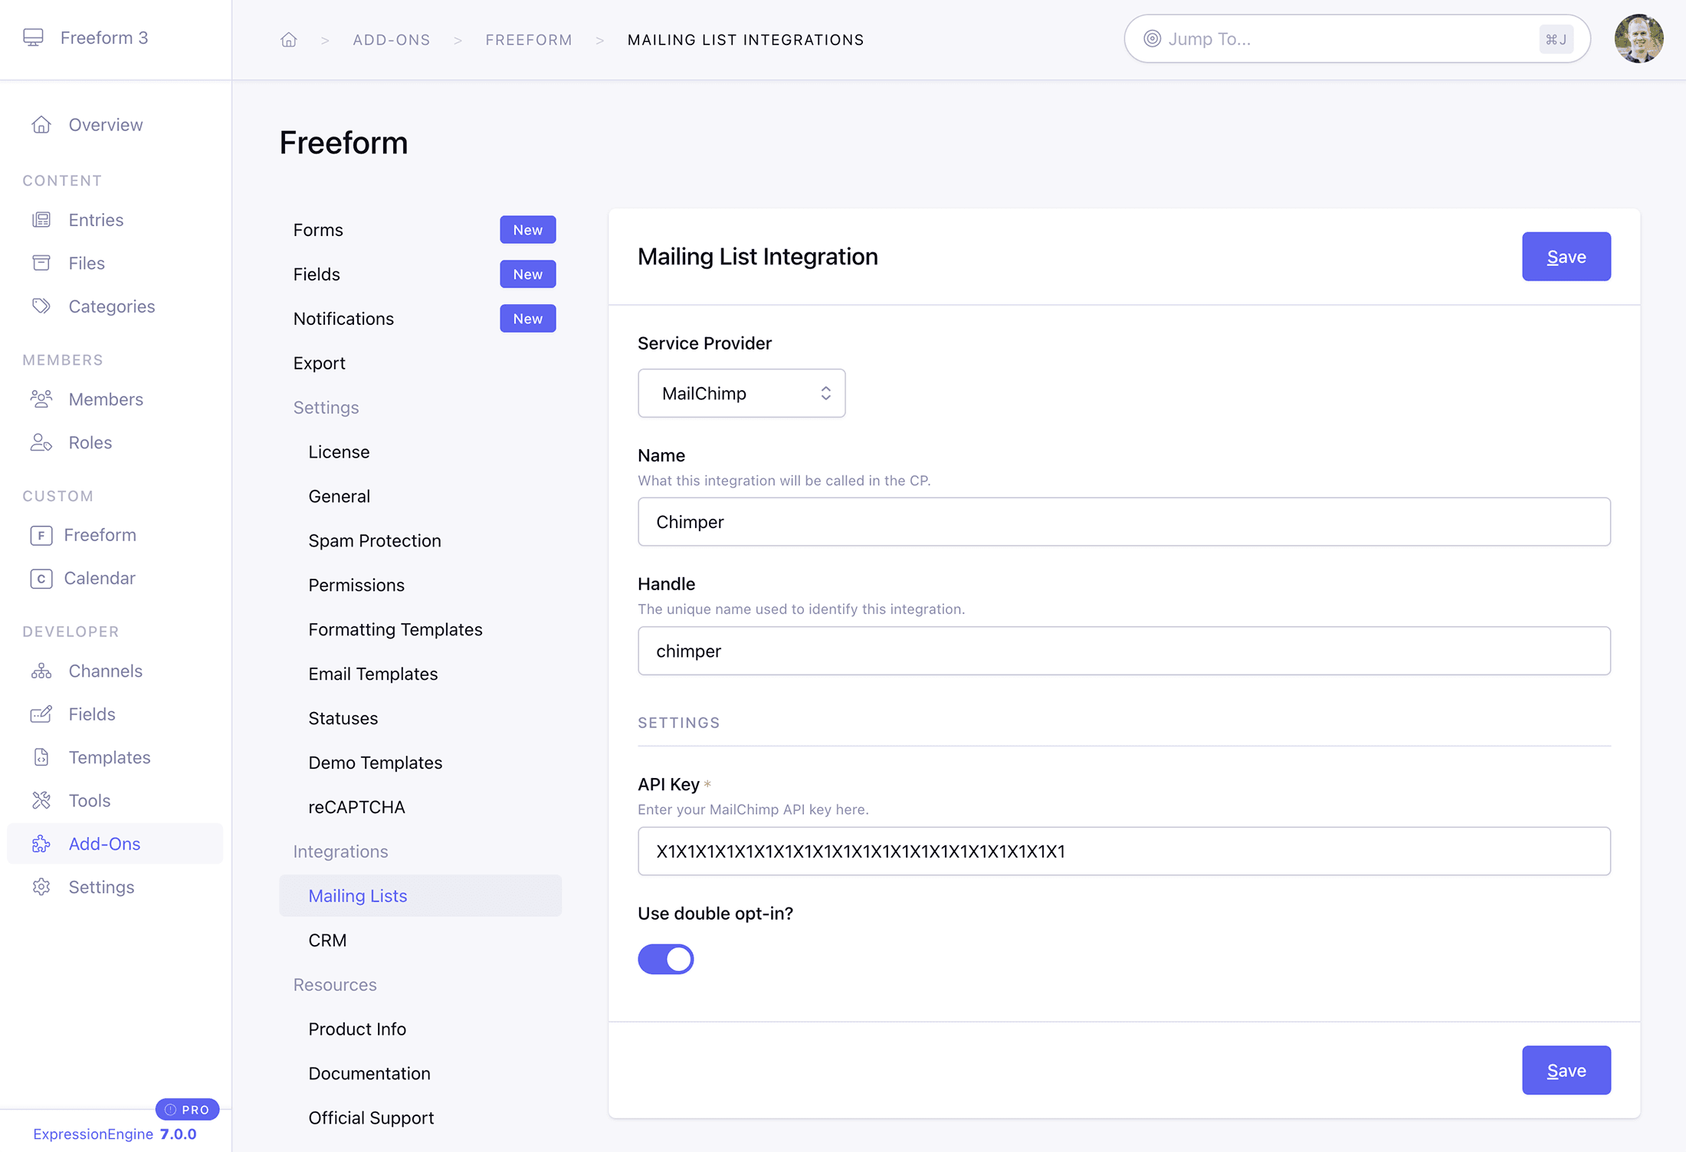This screenshot has width=1686, height=1152.
Task: Click the Templates file icon
Action: point(41,757)
